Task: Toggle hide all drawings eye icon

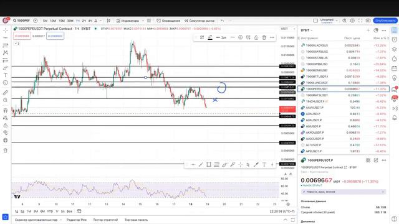Action: pos(6,133)
